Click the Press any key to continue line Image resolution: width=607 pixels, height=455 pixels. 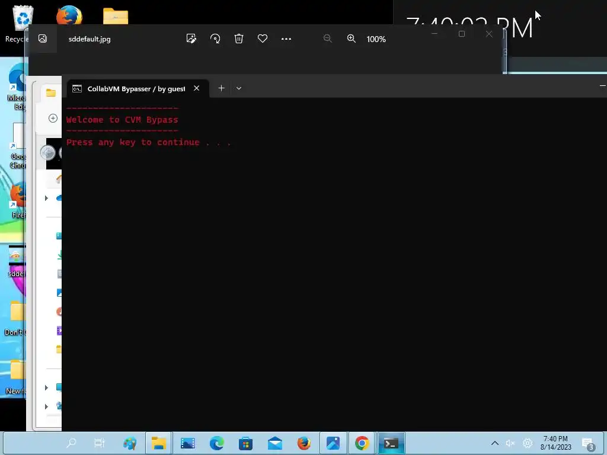(x=149, y=142)
